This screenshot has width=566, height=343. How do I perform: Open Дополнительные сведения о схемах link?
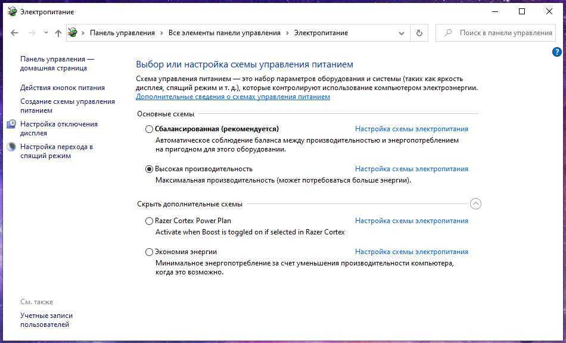tap(232, 97)
